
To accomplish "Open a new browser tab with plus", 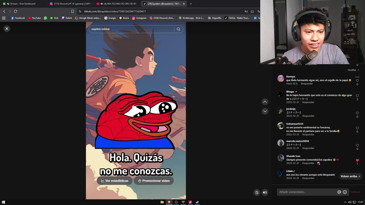I will click(x=191, y=4).
